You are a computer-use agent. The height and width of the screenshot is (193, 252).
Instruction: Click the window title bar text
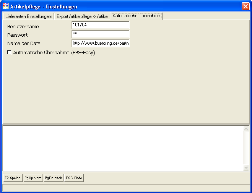pos(44,6)
